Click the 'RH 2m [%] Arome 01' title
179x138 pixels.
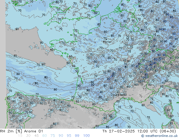click(x=21, y=131)
